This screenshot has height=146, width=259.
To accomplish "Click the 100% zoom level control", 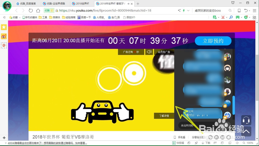I will [x=248, y=143].
